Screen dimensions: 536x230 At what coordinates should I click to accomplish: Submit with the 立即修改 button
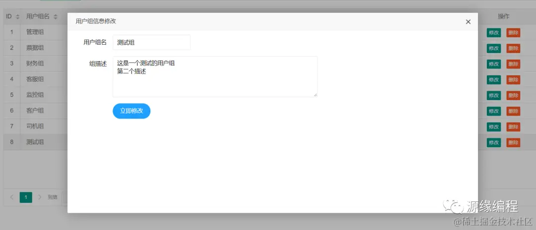132,111
